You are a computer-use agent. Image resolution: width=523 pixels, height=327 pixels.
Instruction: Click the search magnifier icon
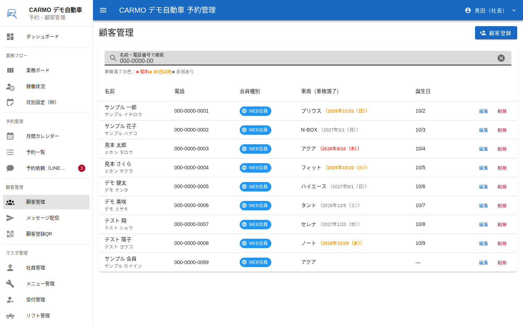[113, 58]
